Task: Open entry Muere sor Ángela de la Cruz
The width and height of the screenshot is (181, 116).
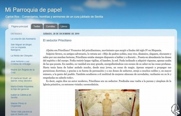Action: 23,71
